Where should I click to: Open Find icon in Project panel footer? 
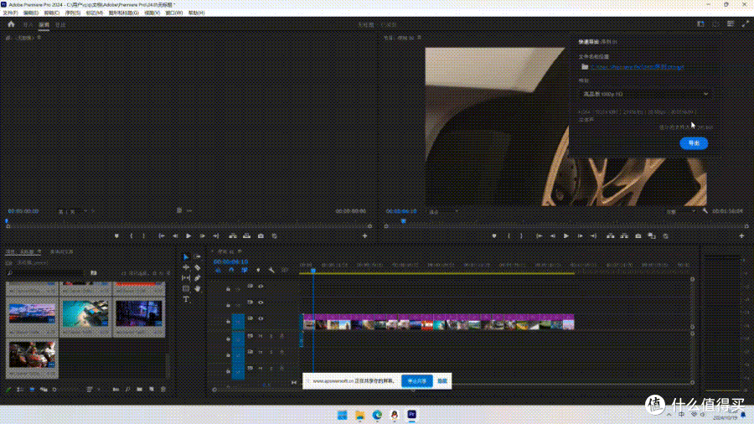click(x=127, y=390)
